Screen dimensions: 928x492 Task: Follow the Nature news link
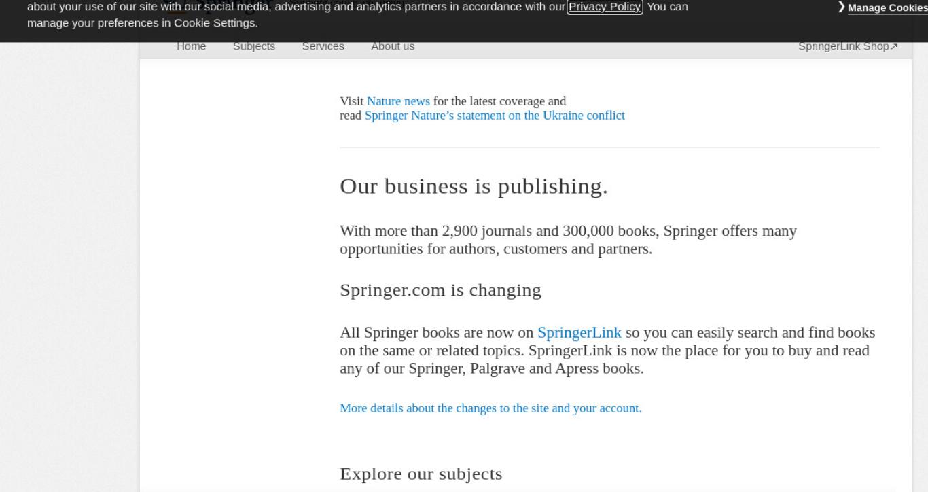point(398,101)
